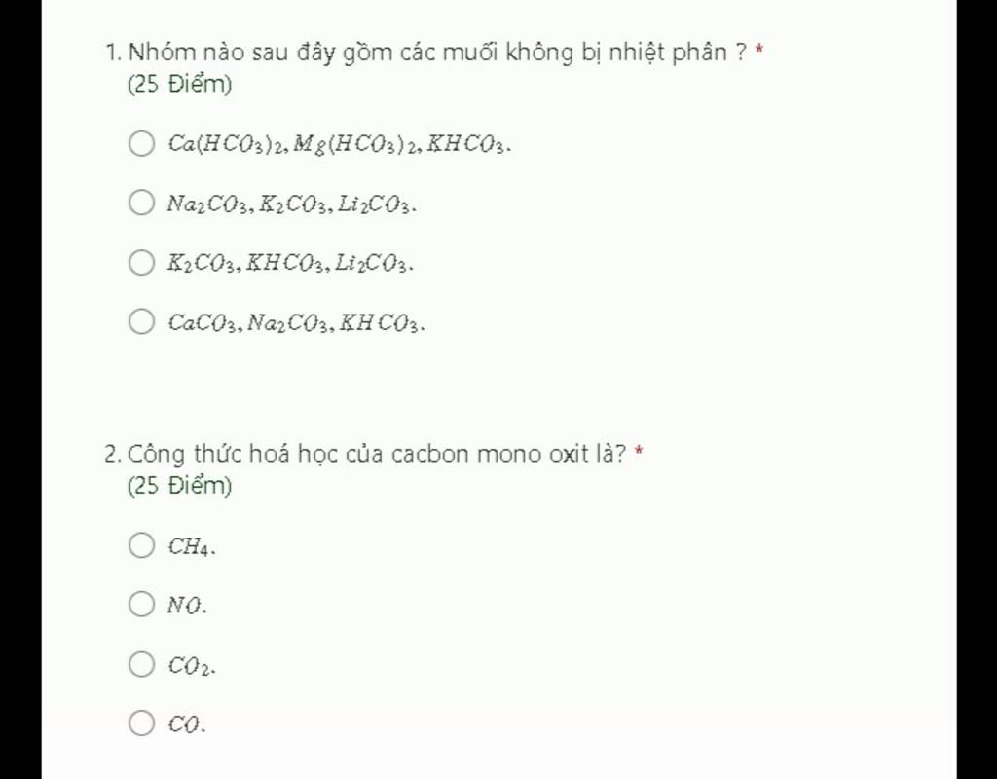Pick the radio button for K2CO3, KHCO3, Li2CO3
The image size is (997, 779).
[141, 262]
